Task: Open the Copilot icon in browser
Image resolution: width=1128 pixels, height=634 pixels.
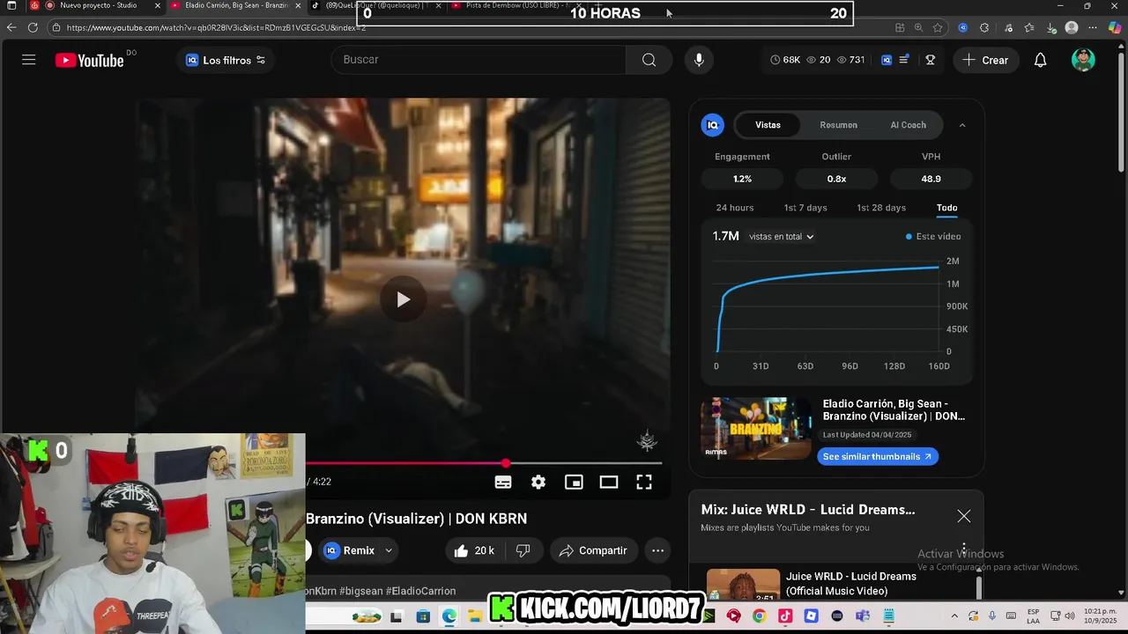Action: pos(1115,27)
